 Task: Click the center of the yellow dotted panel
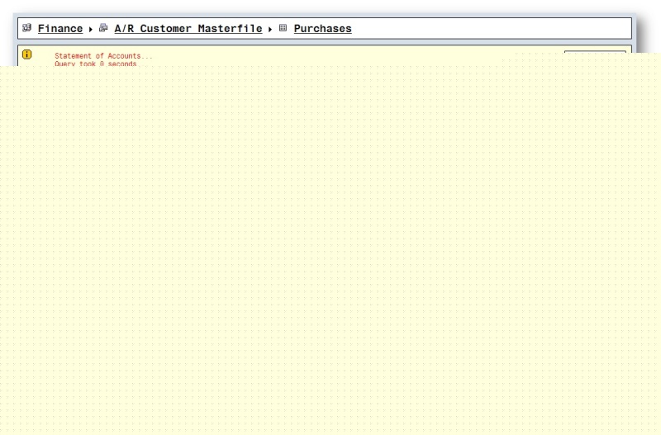pos(330,248)
